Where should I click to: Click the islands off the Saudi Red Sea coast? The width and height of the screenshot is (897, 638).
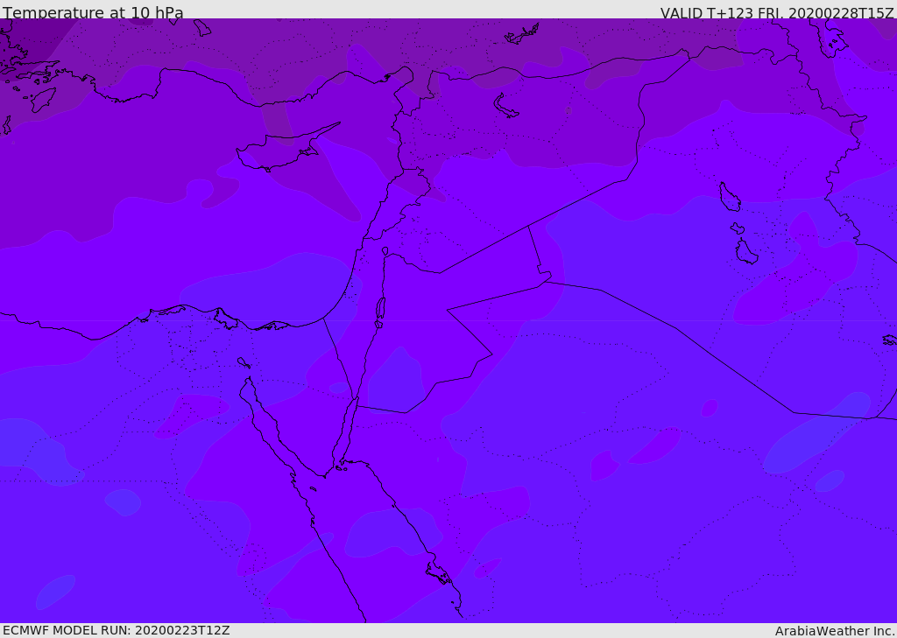[x=439, y=574]
